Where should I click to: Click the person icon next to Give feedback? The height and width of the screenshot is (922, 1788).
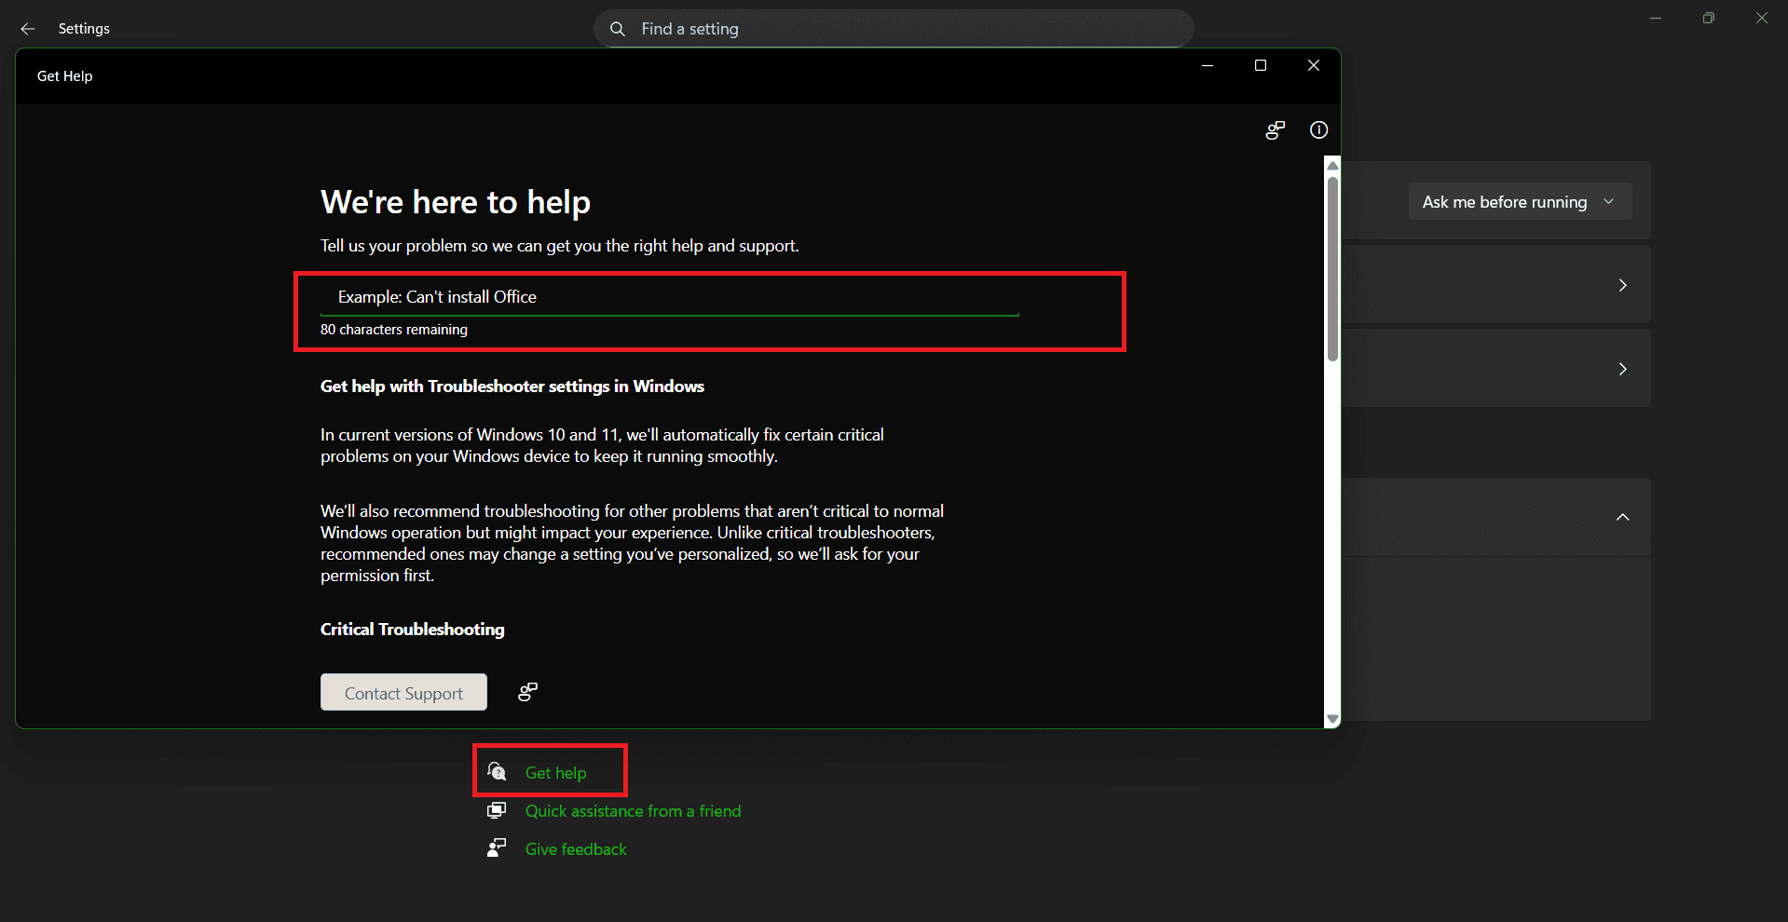(x=496, y=847)
